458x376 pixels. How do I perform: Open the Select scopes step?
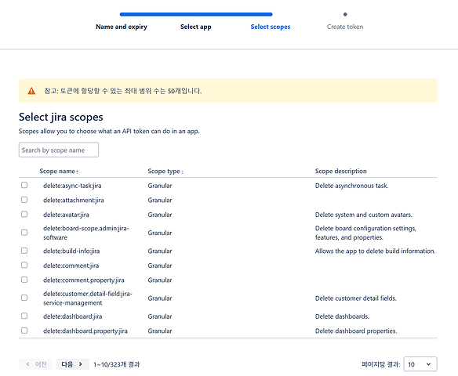click(271, 27)
